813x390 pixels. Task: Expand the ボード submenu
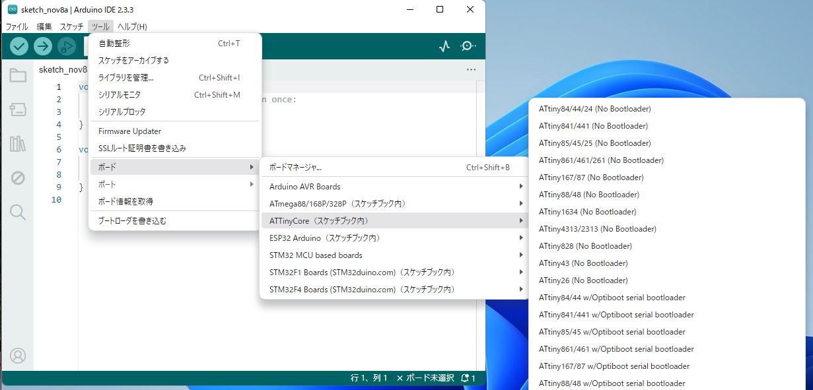click(175, 168)
